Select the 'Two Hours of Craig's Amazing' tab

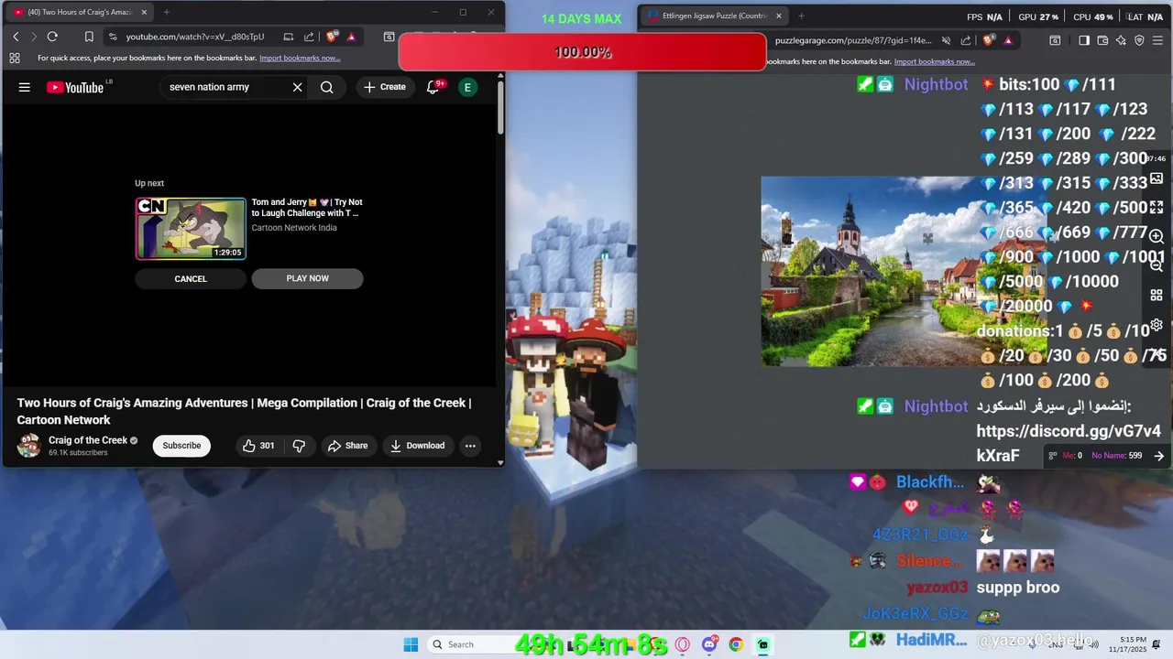coord(78,12)
